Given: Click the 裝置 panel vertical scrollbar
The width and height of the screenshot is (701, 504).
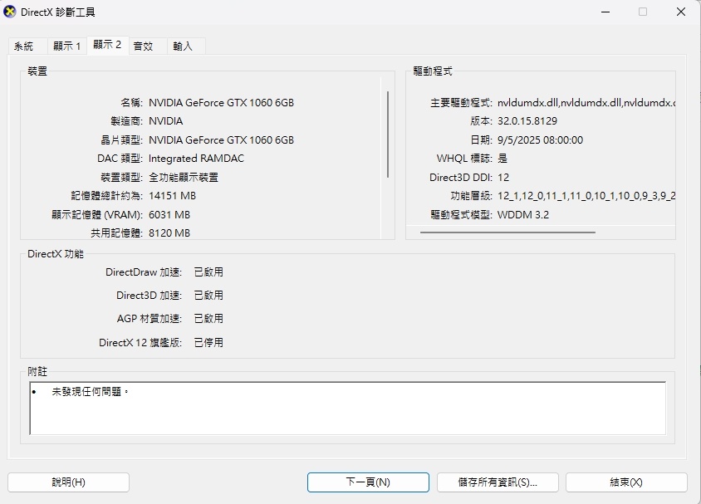Looking at the screenshot, I should click(388, 134).
